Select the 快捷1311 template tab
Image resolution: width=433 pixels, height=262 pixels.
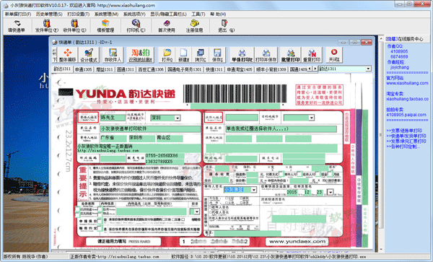(x=214, y=69)
